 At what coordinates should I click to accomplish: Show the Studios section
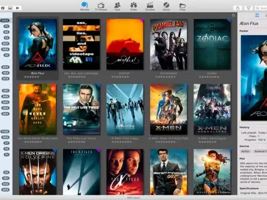click(x=150, y=6)
